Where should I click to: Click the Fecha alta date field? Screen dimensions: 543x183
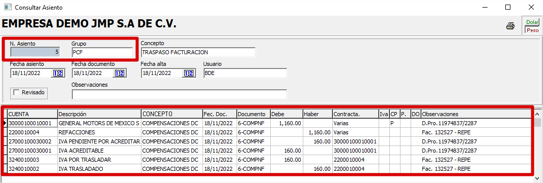tap(162, 73)
